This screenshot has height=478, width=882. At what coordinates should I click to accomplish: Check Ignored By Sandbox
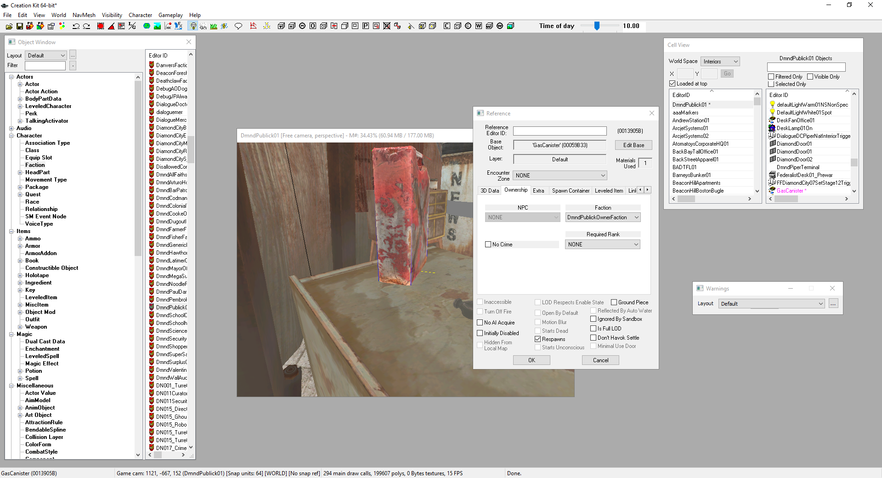pyautogui.click(x=594, y=319)
